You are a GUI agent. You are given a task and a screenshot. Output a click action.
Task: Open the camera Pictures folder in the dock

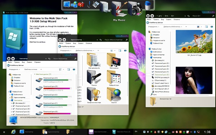coord(135,9)
